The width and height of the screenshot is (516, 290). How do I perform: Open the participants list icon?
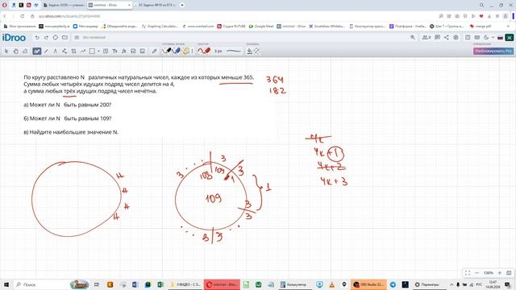pyautogui.click(x=427, y=38)
